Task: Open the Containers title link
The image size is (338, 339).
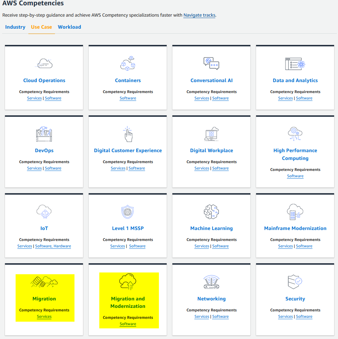Action: [x=128, y=80]
